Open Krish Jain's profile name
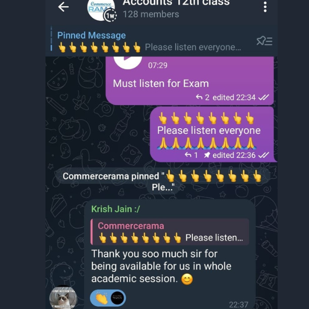 tap(116, 209)
